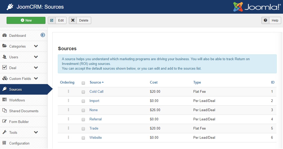The image size is (283, 149).
Task: Expand the Custom Fields submenu chevron
Action: (x=36, y=78)
